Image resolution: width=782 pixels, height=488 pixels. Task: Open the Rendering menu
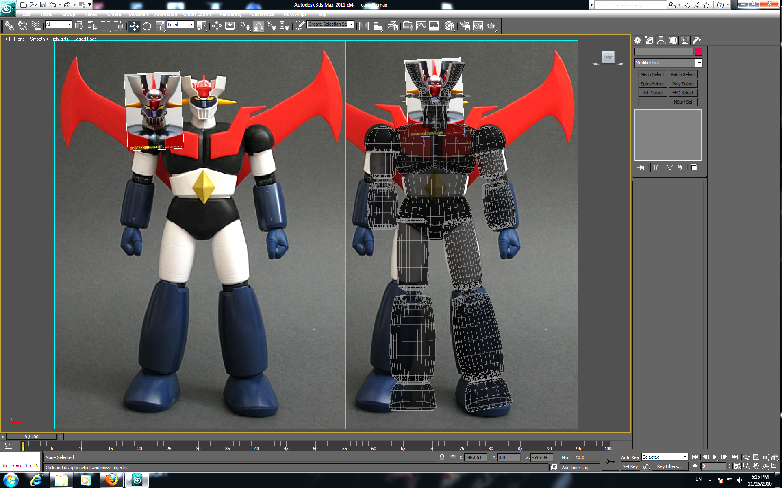coord(230,14)
